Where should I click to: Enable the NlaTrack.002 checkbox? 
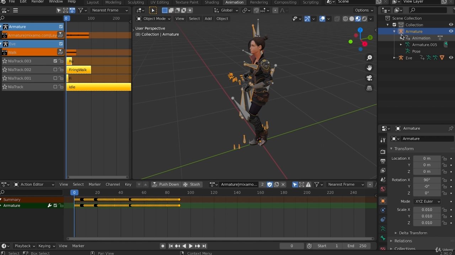point(55,70)
